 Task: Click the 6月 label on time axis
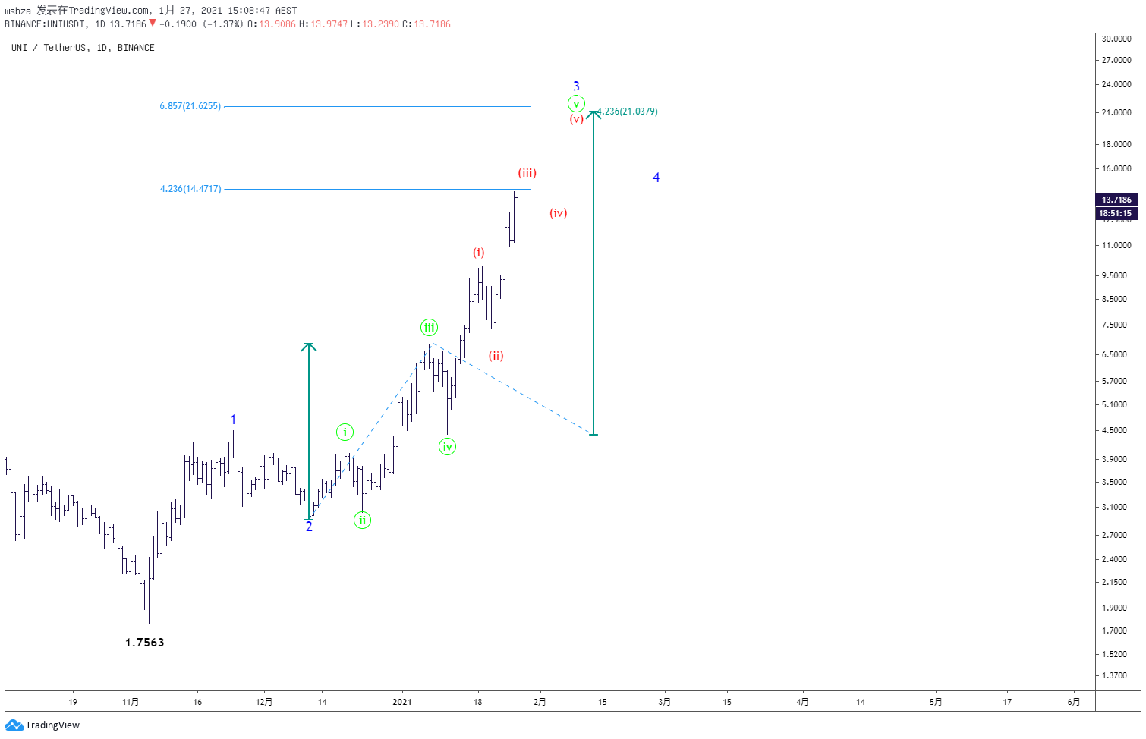pos(1074,702)
